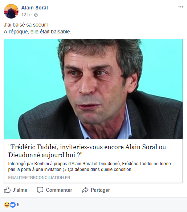Click the thumbs-up J'aime icon

click(7, 190)
